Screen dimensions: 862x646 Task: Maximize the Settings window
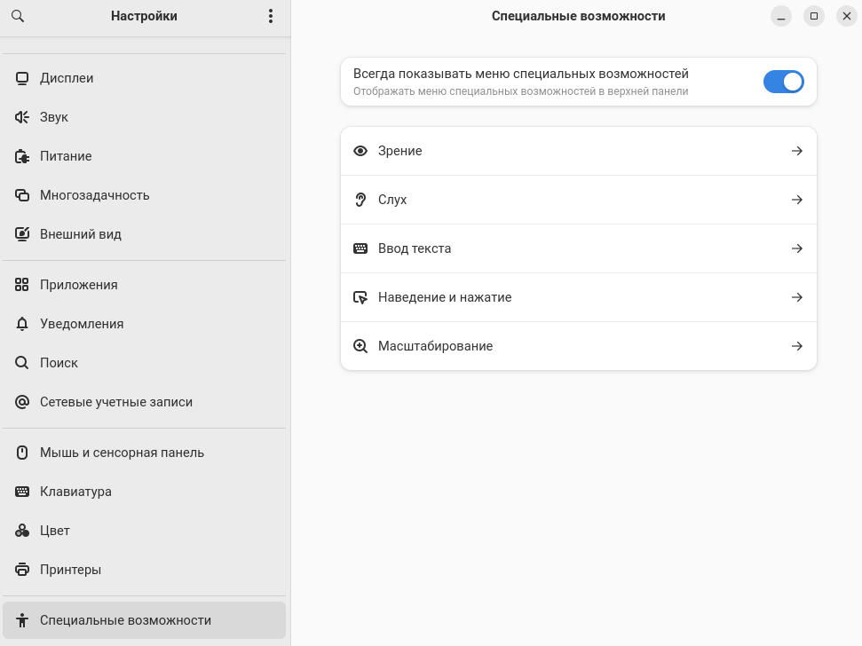813,16
